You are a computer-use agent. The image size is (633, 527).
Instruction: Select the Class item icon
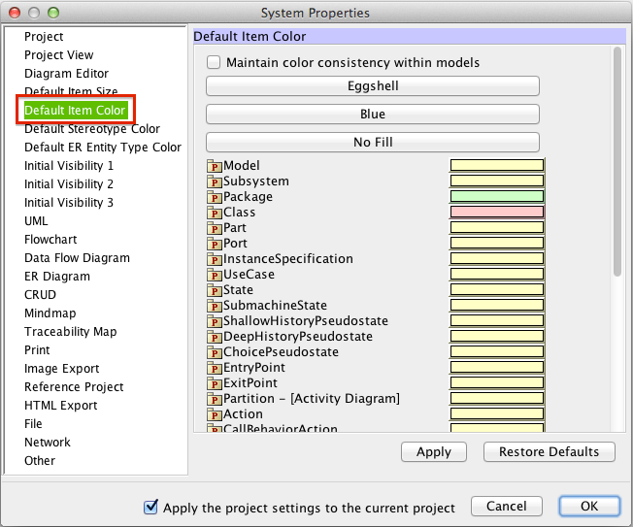pos(215,213)
